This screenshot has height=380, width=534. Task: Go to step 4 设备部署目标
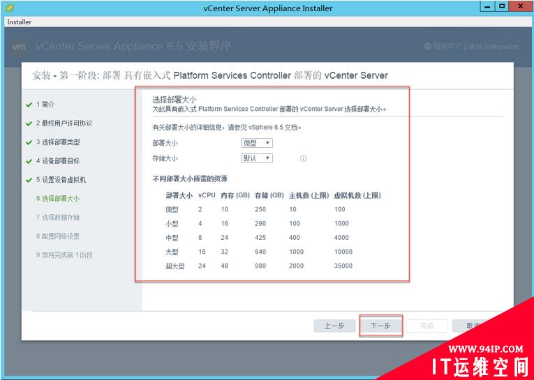click(58, 160)
